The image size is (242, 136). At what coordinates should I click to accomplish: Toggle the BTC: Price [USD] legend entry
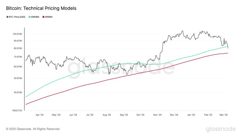click(16, 17)
